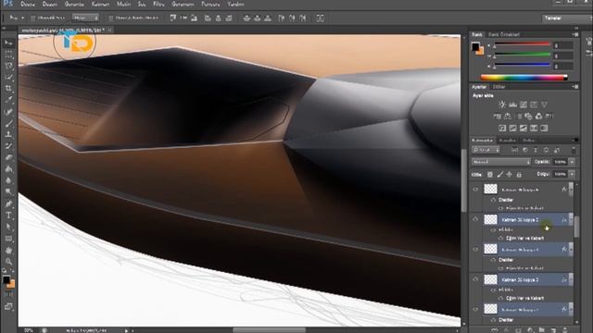Create a new layer from panel bottom
This screenshot has height=333, width=593.
click(553, 330)
